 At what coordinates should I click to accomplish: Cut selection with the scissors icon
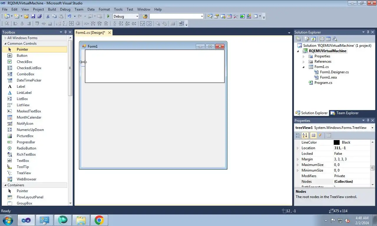tap(48, 16)
